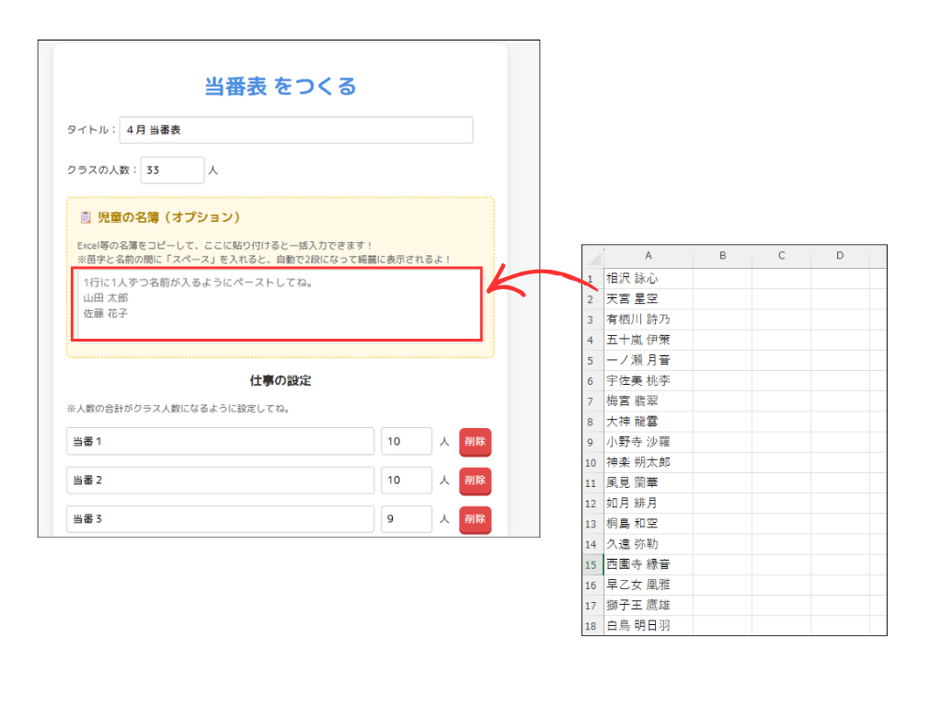Click the 当番1 count field showing 10
The image size is (942, 707).
[x=406, y=441]
